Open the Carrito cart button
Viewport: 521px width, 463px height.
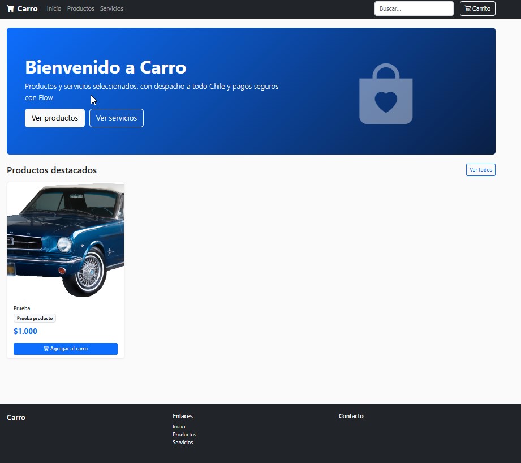point(477,8)
